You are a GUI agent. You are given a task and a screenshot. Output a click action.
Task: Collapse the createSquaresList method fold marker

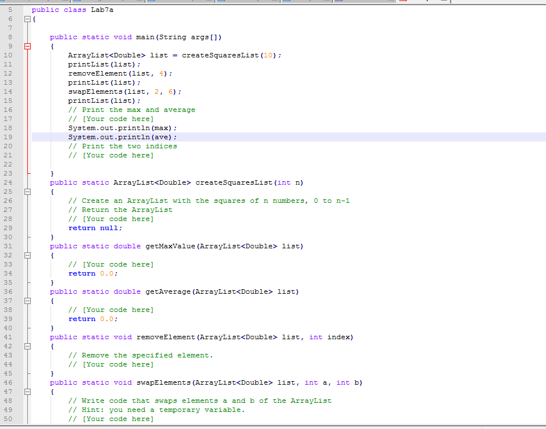tap(27, 191)
